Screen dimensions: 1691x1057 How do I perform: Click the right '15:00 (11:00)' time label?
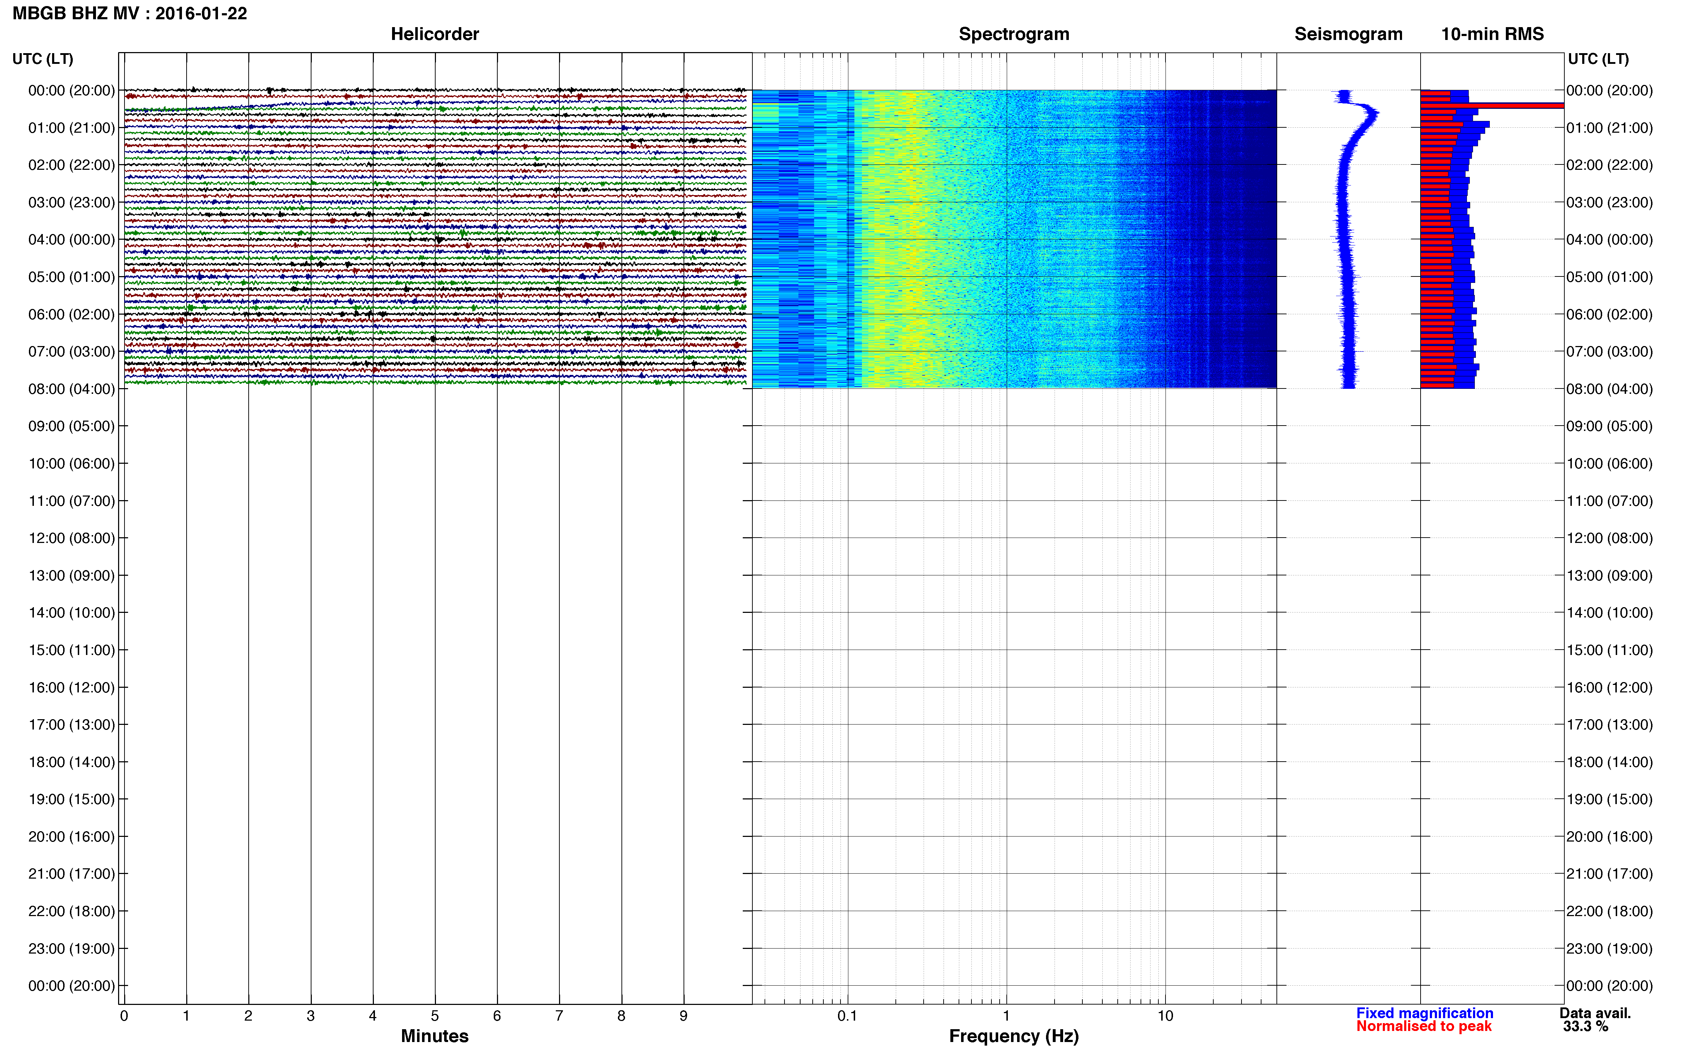pyautogui.click(x=1609, y=650)
